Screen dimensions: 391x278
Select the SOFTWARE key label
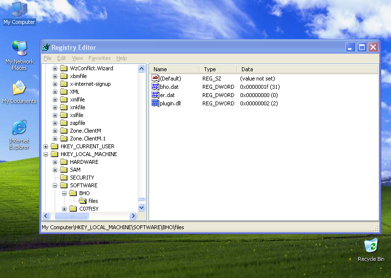tap(84, 185)
